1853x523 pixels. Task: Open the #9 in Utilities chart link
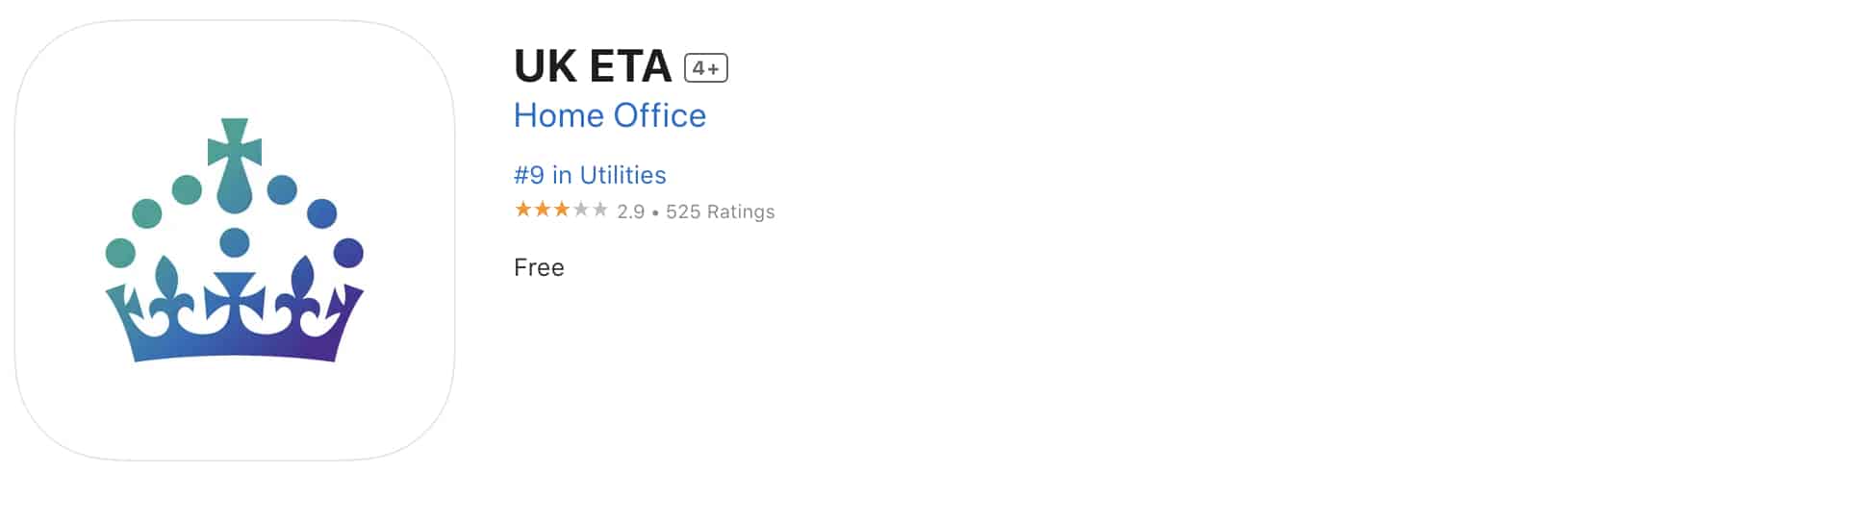pos(590,175)
